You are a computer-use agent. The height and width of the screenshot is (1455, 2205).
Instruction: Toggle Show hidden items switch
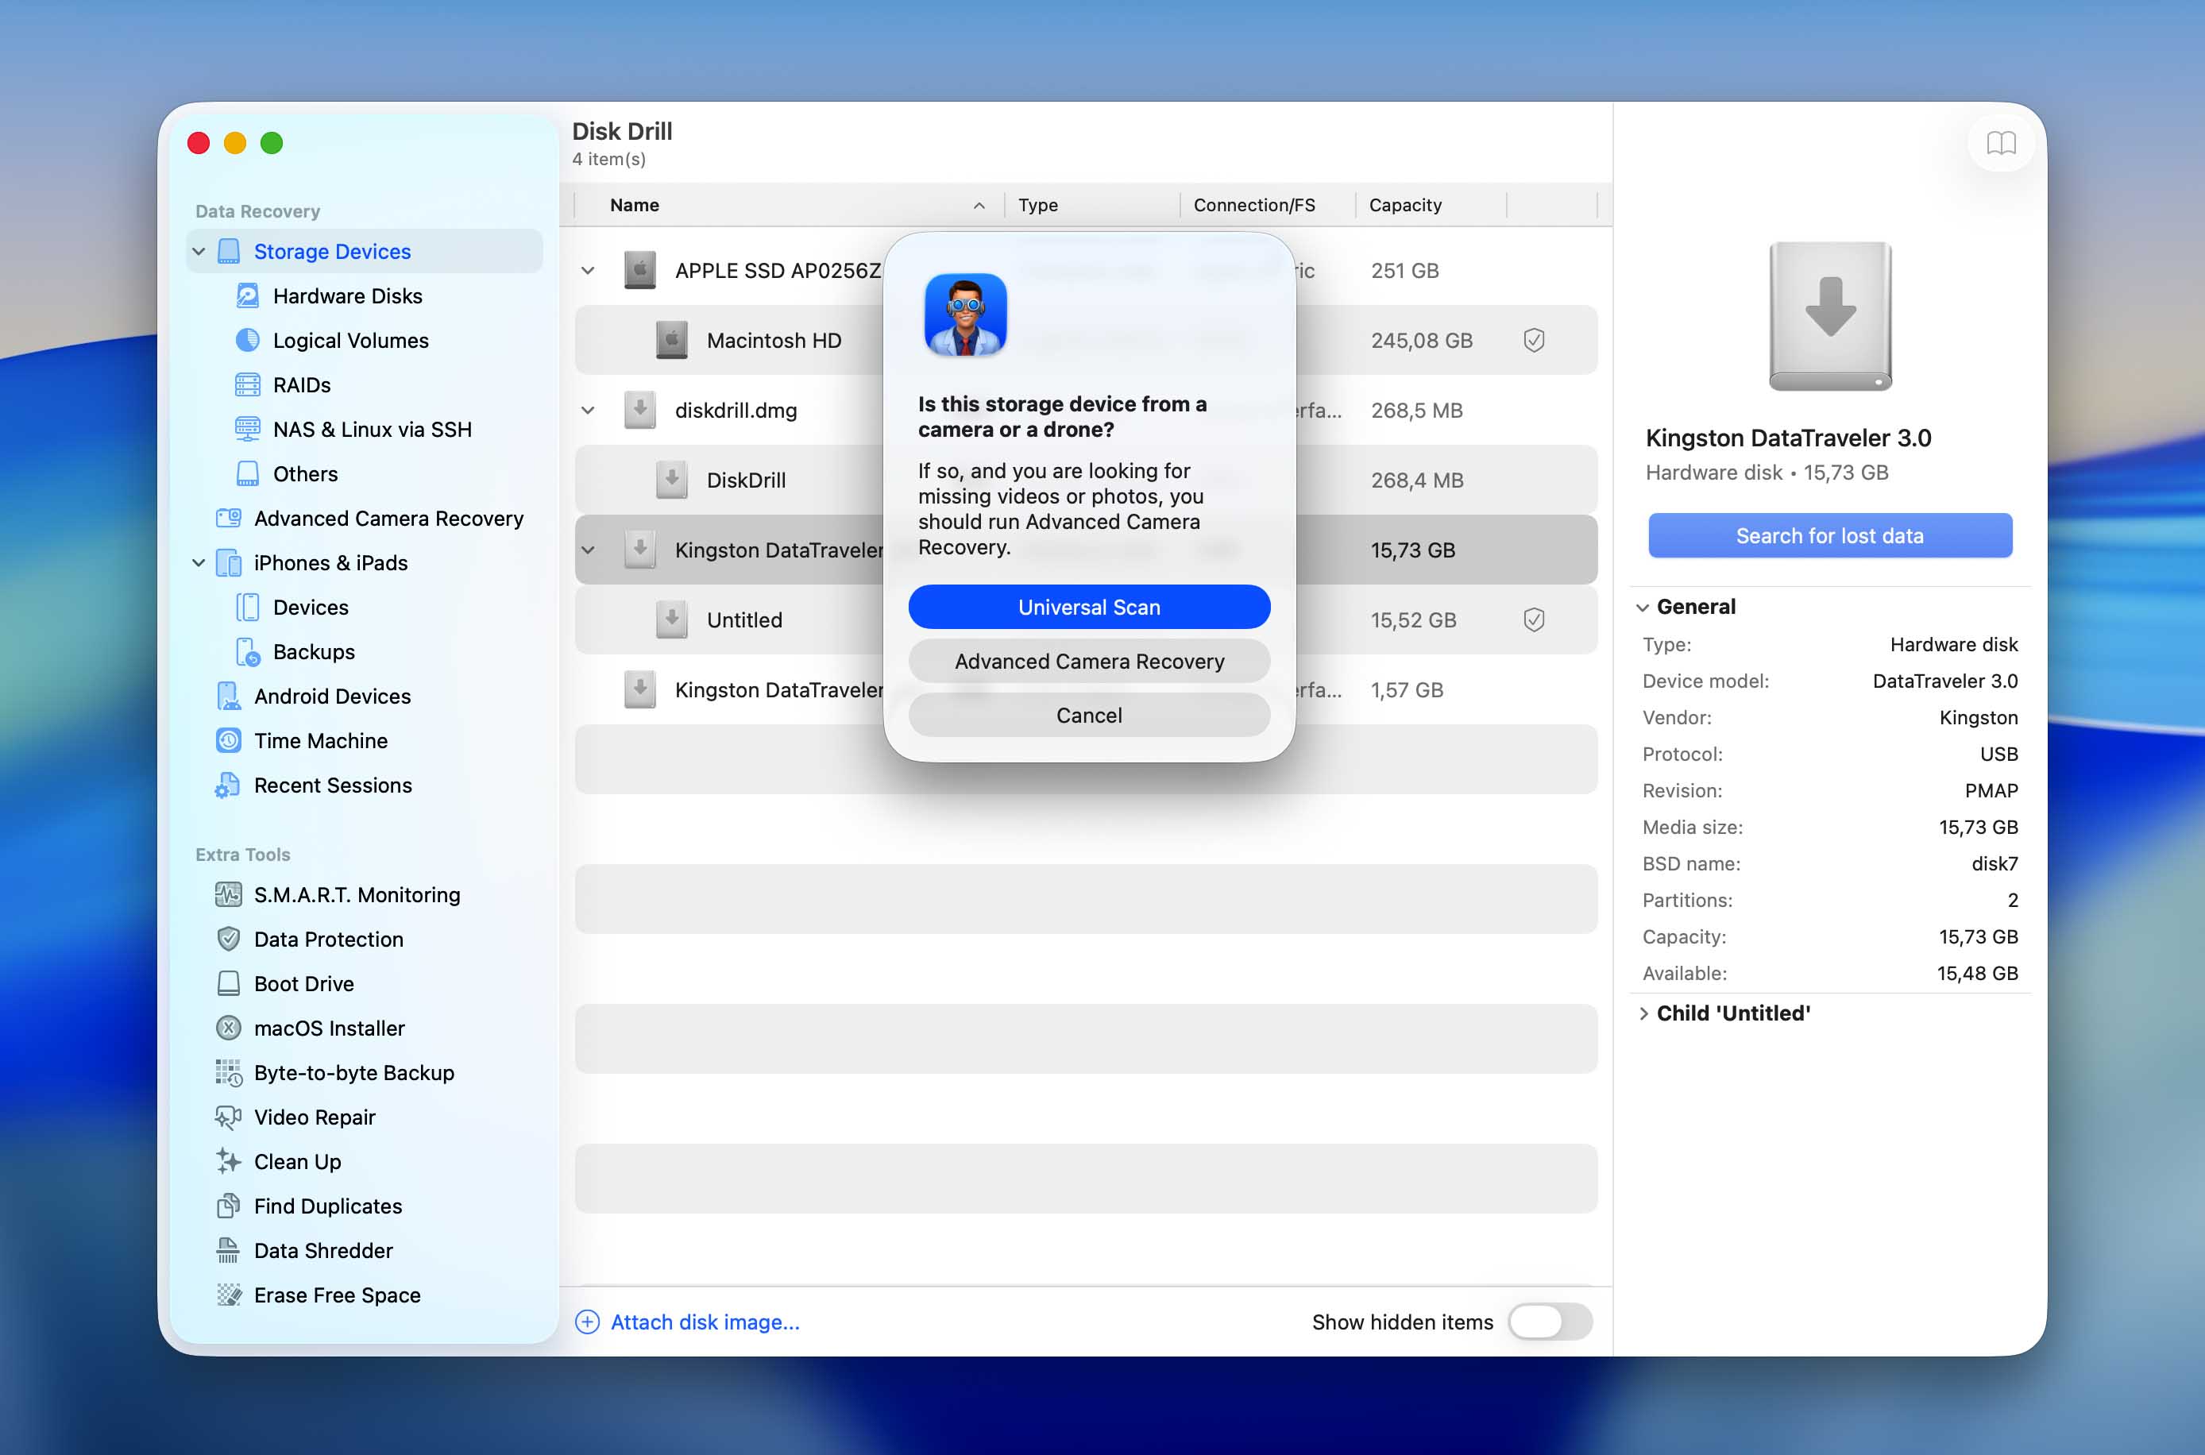click(x=1550, y=1322)
